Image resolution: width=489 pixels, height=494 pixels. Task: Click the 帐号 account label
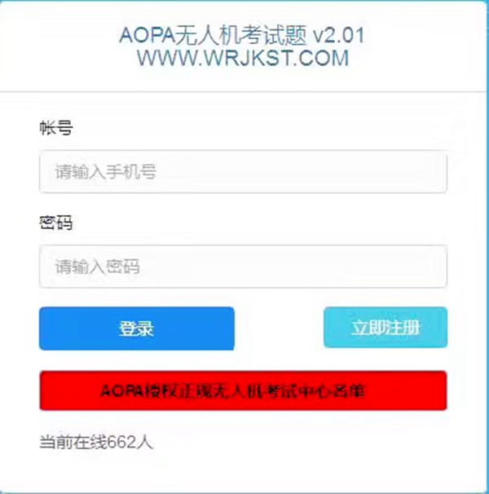coord(56,128)
